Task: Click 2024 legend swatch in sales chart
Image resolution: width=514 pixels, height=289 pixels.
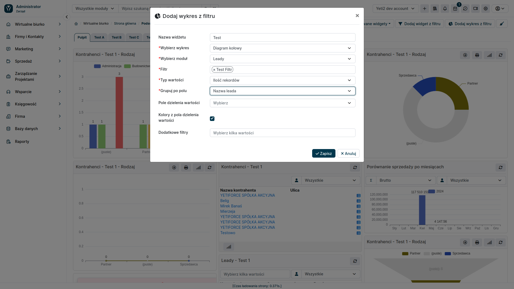Action: pyautogui.click(x=432, y=191)
